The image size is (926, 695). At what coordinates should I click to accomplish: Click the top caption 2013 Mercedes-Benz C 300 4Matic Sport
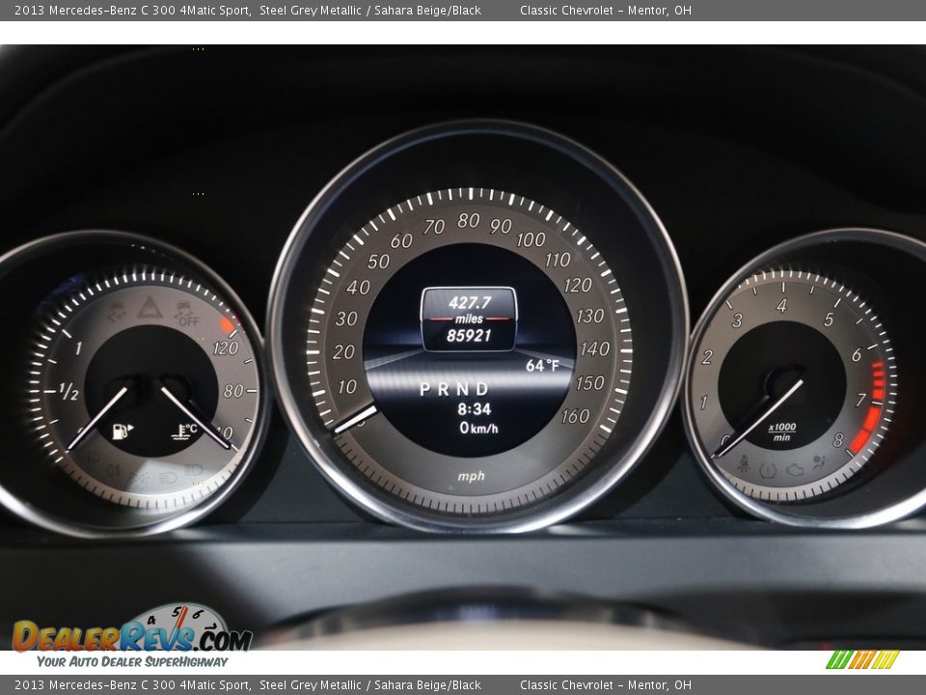[x=132, y=10]
